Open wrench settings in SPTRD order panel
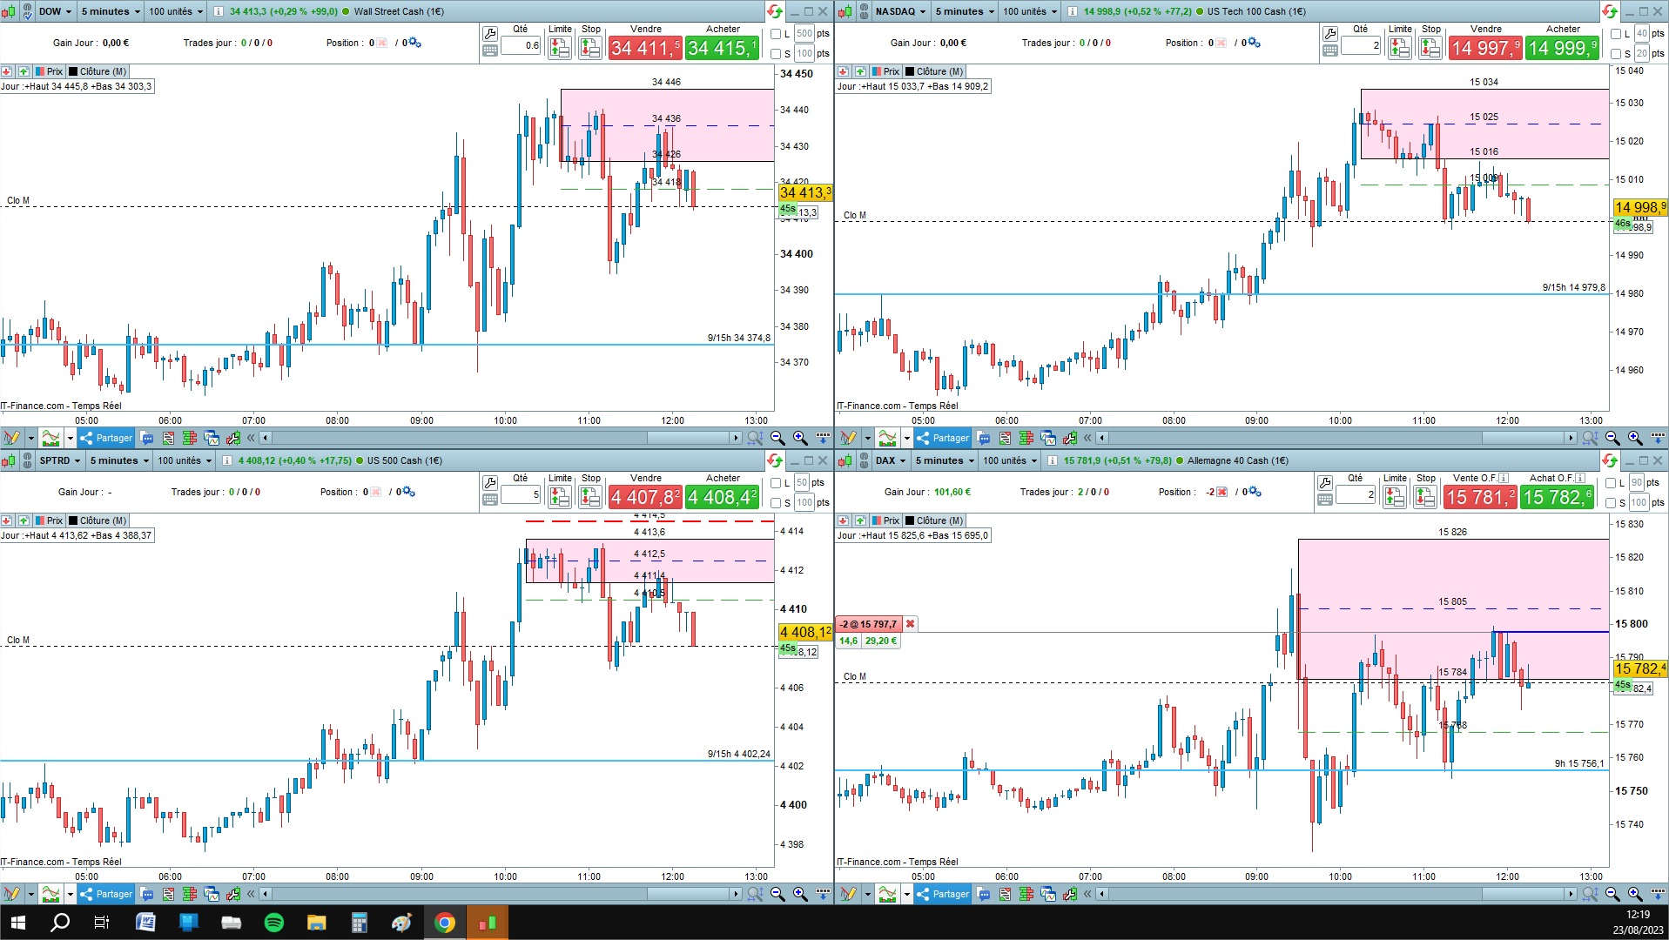 pyautogui.click(x=490, y=483)
